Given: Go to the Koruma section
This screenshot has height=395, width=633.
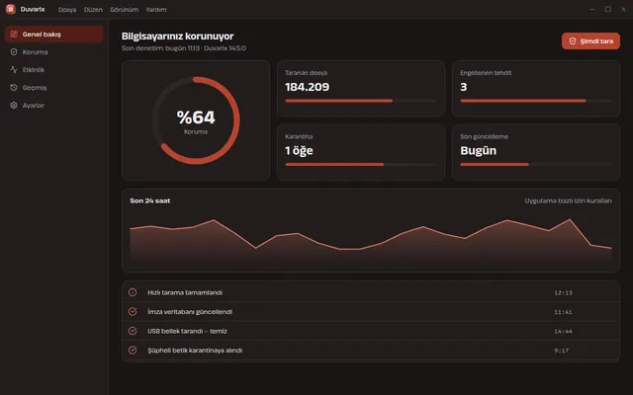Looking at the screenshot, I should point(54,52).
